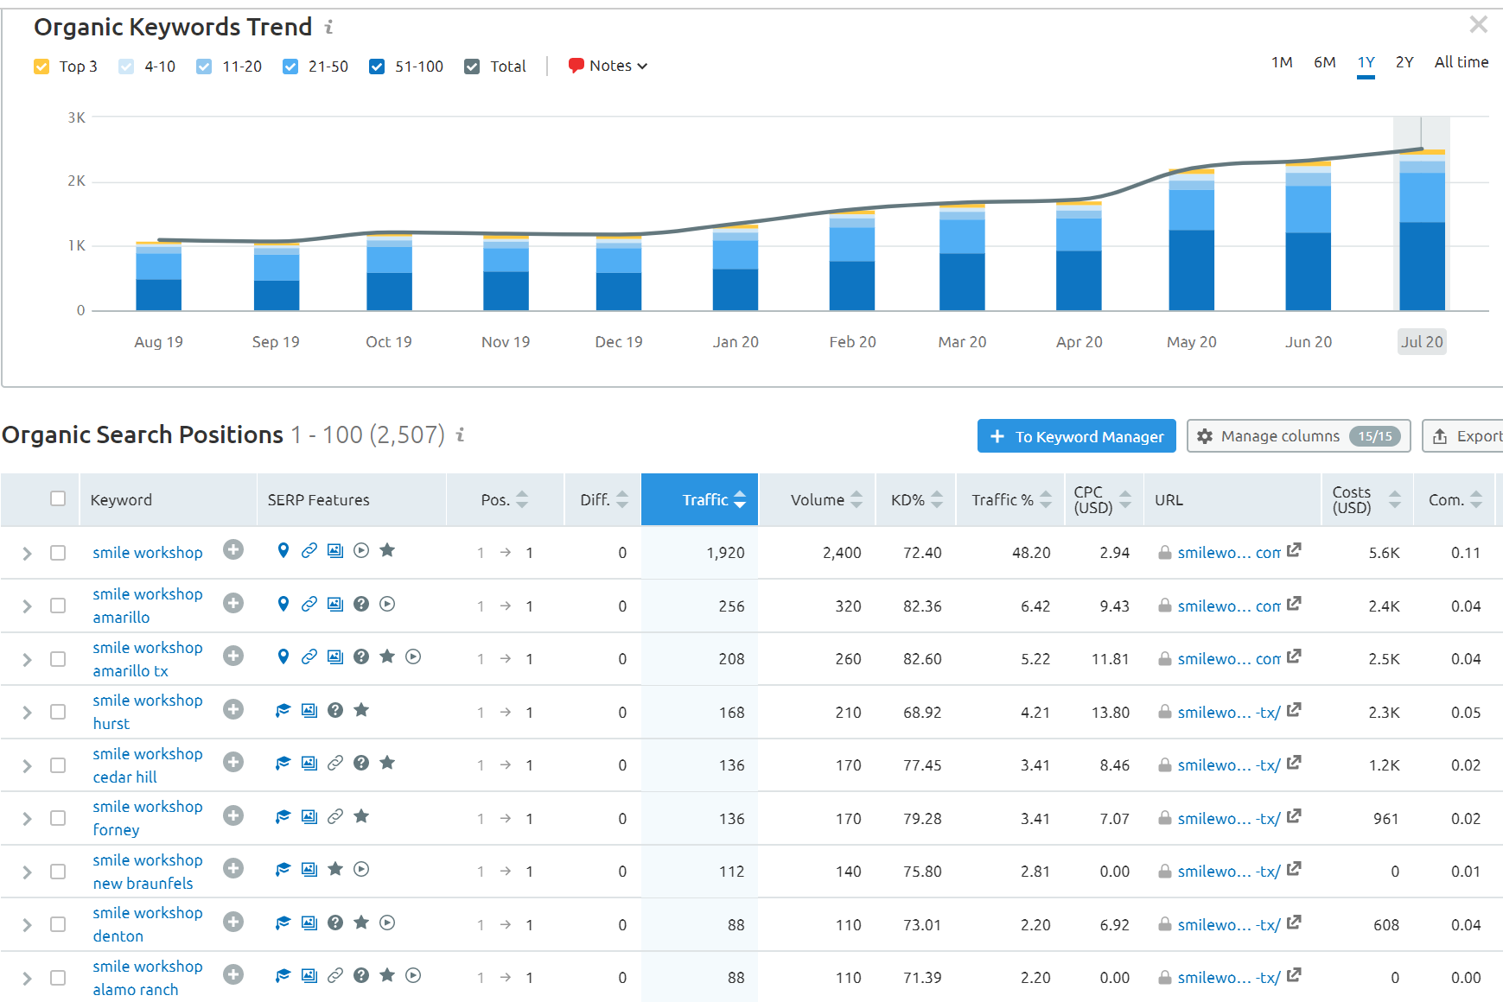1503x1002 pixels.
Task: Select all keywords with header checkbox
Action: point(58,498)
